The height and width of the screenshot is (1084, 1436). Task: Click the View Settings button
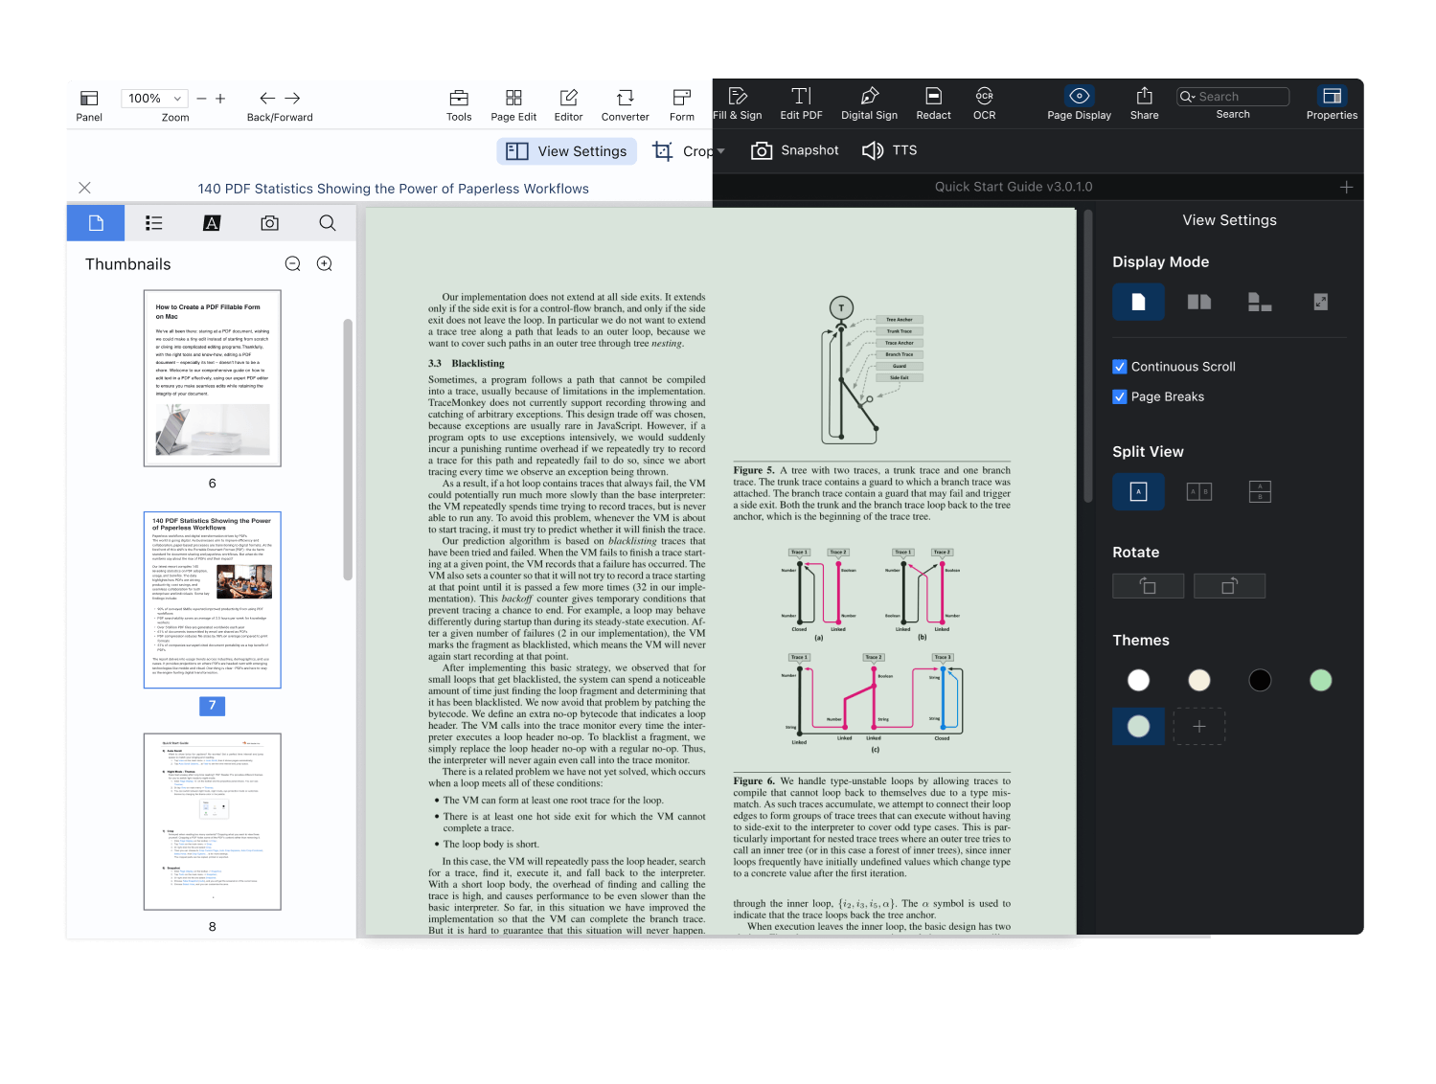(x=567, y=151)
